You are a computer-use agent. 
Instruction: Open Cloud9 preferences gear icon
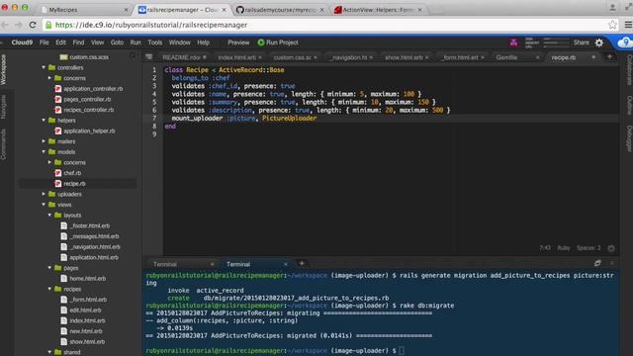point(599,43)
